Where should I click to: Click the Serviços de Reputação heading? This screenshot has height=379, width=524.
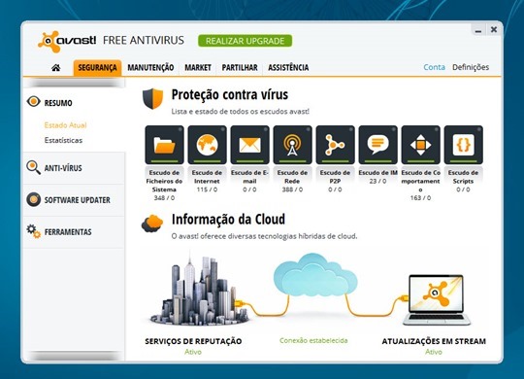coord(193,341)
